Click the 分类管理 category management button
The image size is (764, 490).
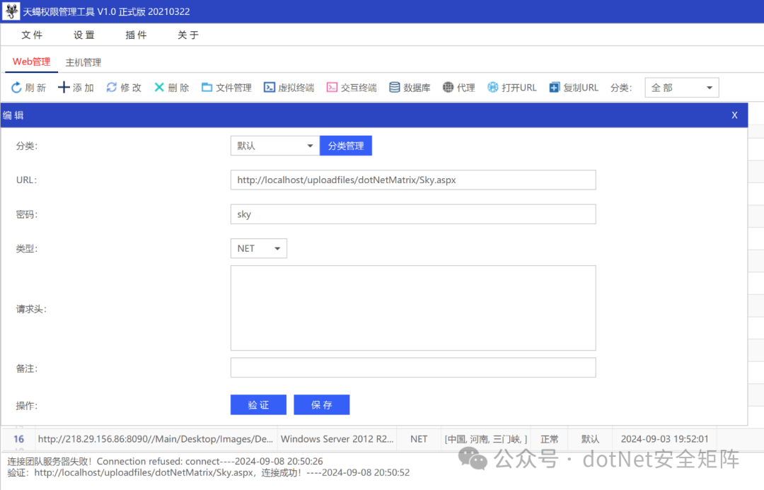[x=346, y=146]
